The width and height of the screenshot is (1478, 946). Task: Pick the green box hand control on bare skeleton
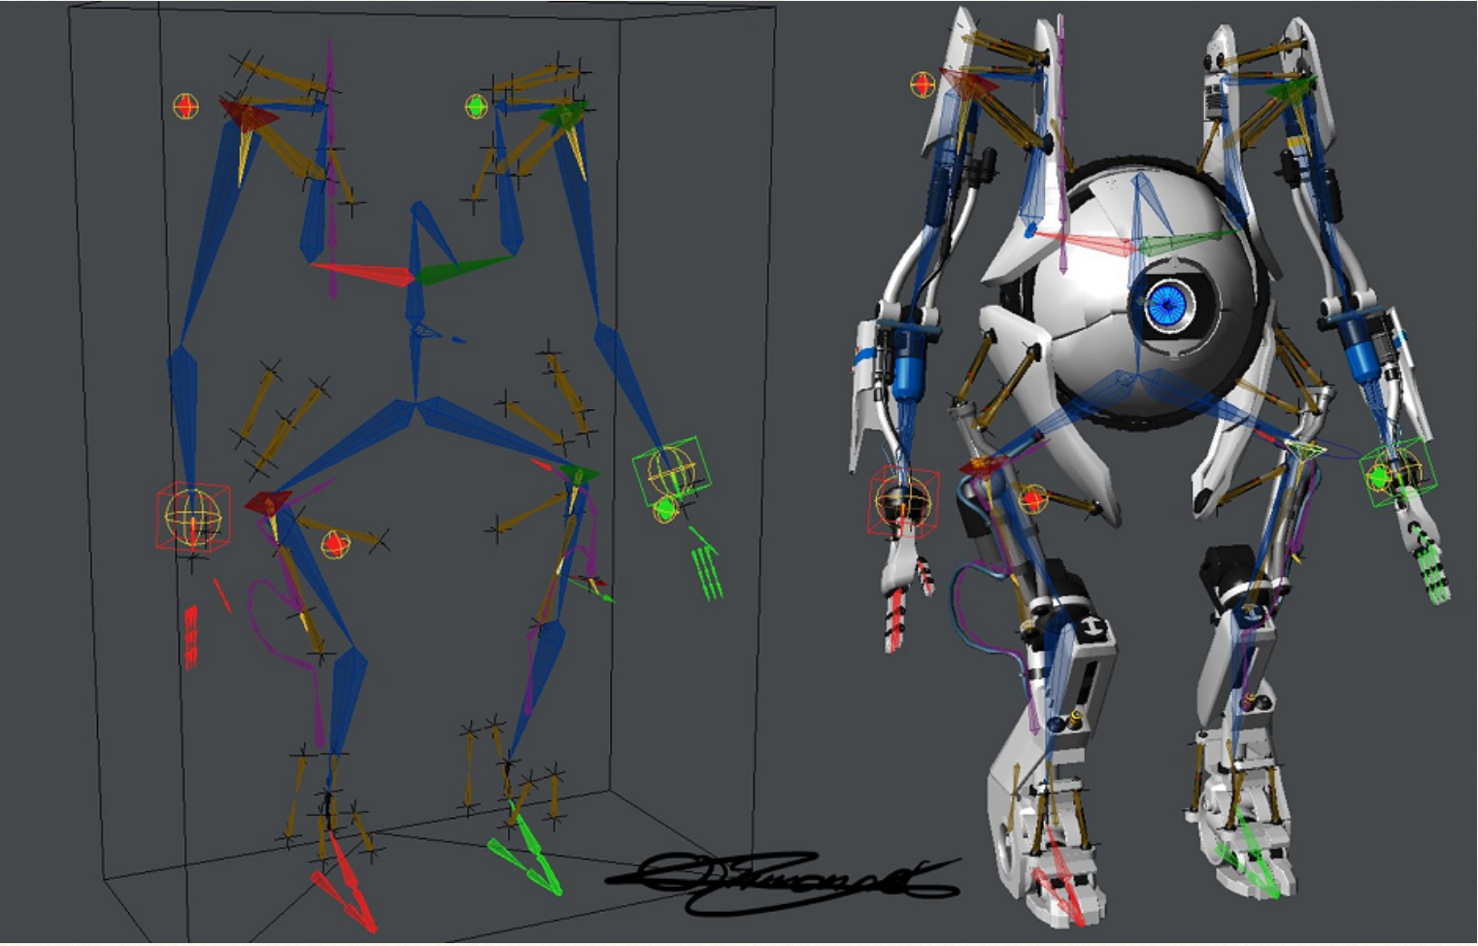tap(671, 471)
